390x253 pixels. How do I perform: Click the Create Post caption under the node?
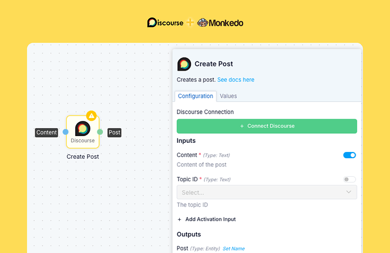[x=83, y=156]
